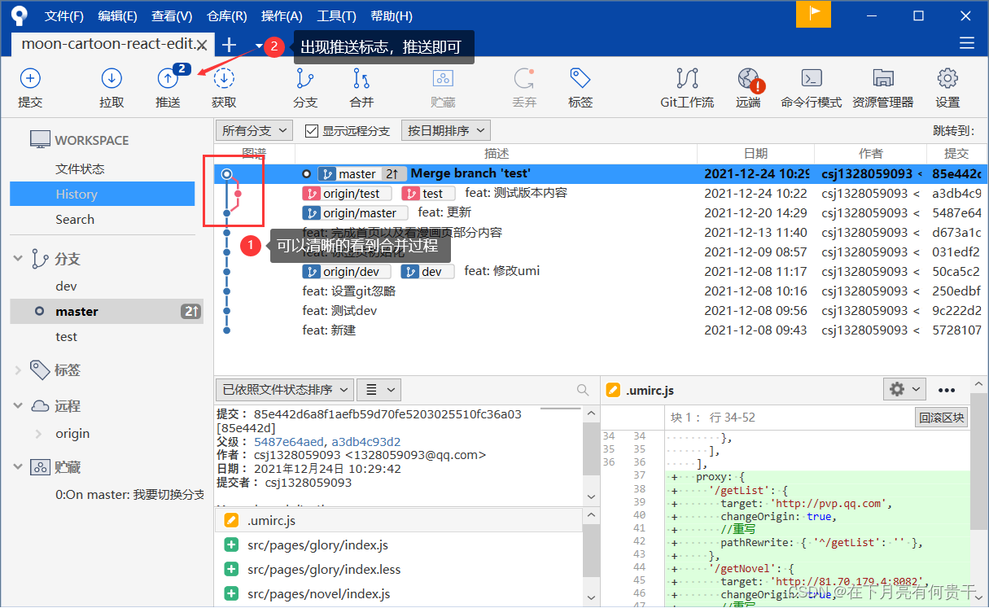Open the 所有分支 dropdown
This screenshot has height=608, width=989.
click(255, 130)
